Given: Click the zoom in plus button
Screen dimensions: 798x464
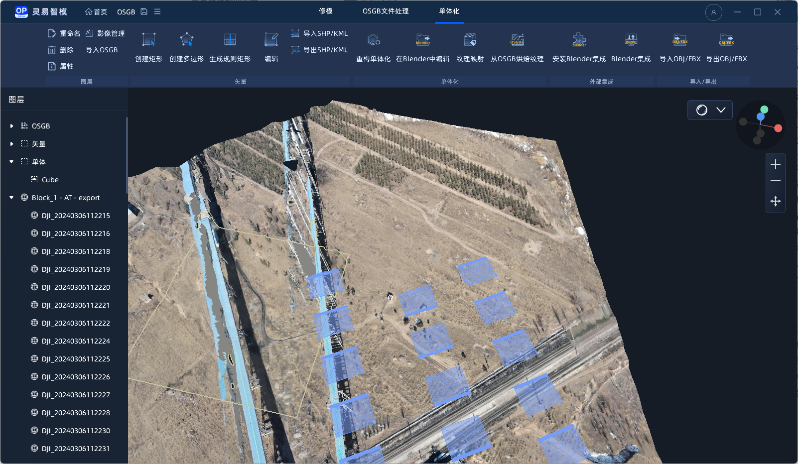Looking at the screenshot, I should pyautogui.click(x=775, y=165).
